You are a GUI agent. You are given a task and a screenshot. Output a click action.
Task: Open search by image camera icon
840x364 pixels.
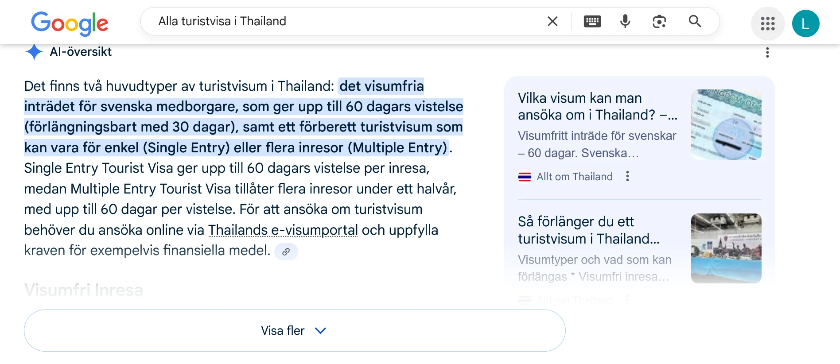(659, 21)
